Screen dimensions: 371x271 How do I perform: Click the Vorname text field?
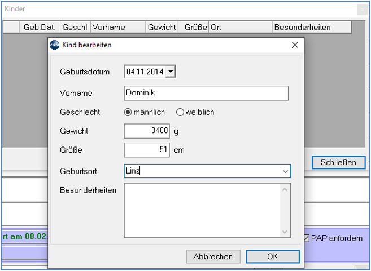click(x=206, y=93)
